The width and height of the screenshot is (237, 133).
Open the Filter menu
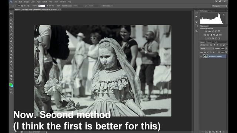tap(50, 2)
